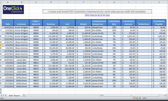This screenshot has height=101, width=168.
Task: Select the date cell in order #9004 row
Action: click(8, 42)
